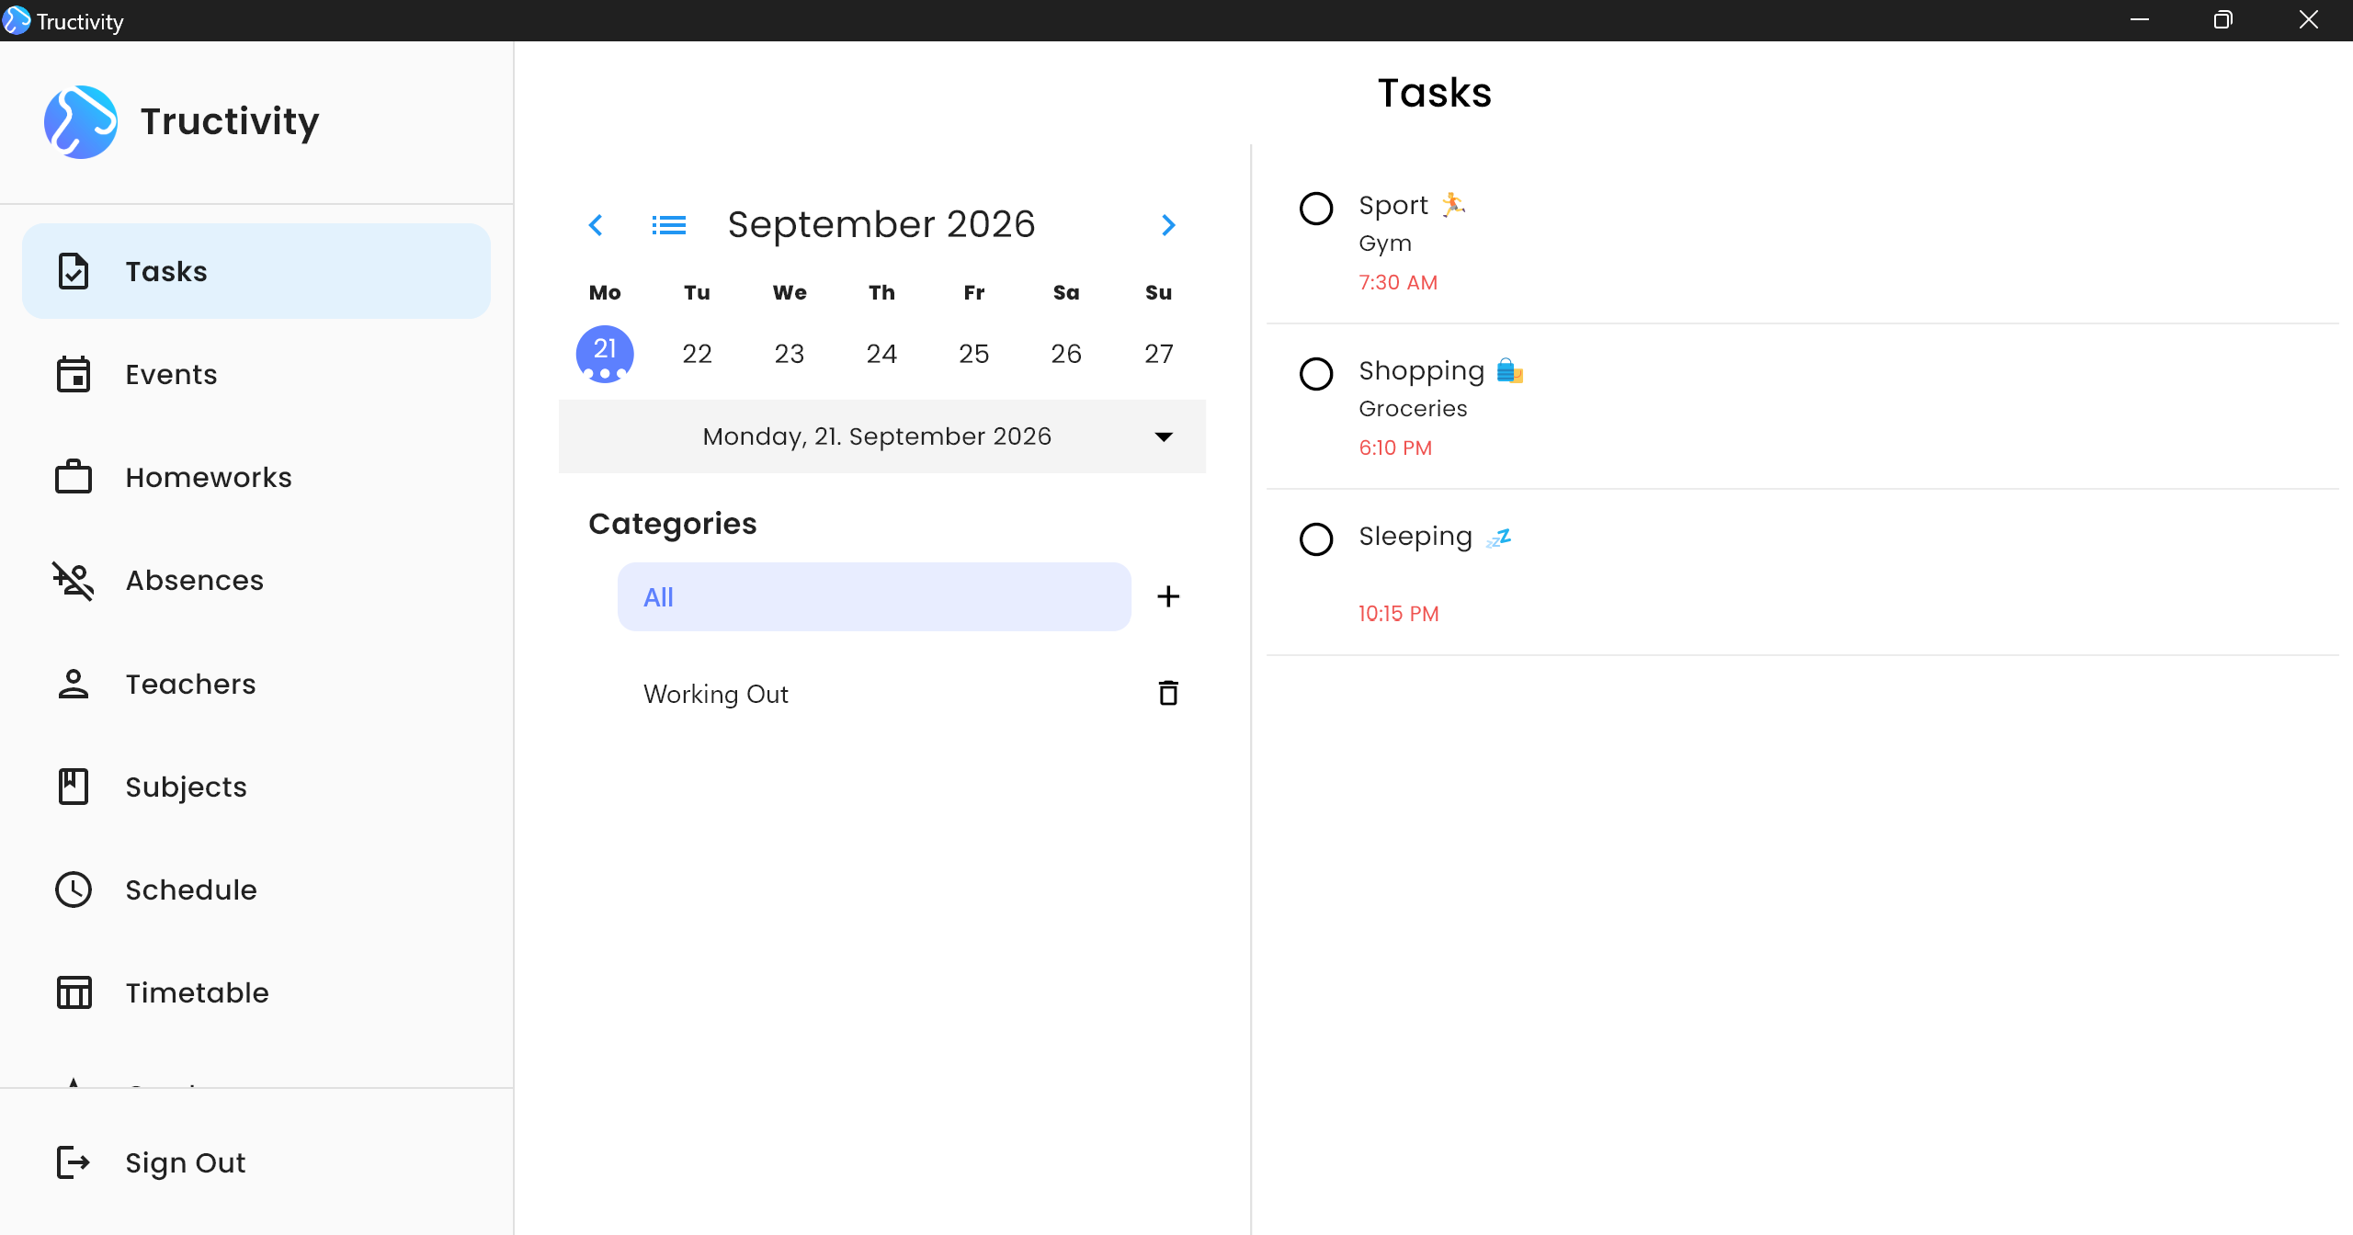Click the Teachers person icon
The image size is (2353, 1235).
(74, 684)
